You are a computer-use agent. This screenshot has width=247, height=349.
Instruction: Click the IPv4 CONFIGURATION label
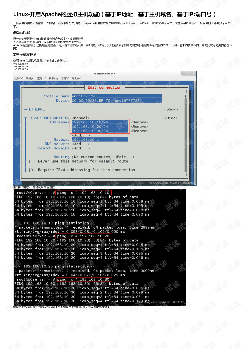click(49, 118)
